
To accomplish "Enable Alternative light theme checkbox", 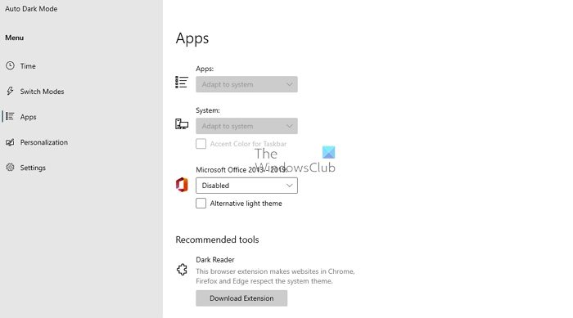I will point(201,203).
